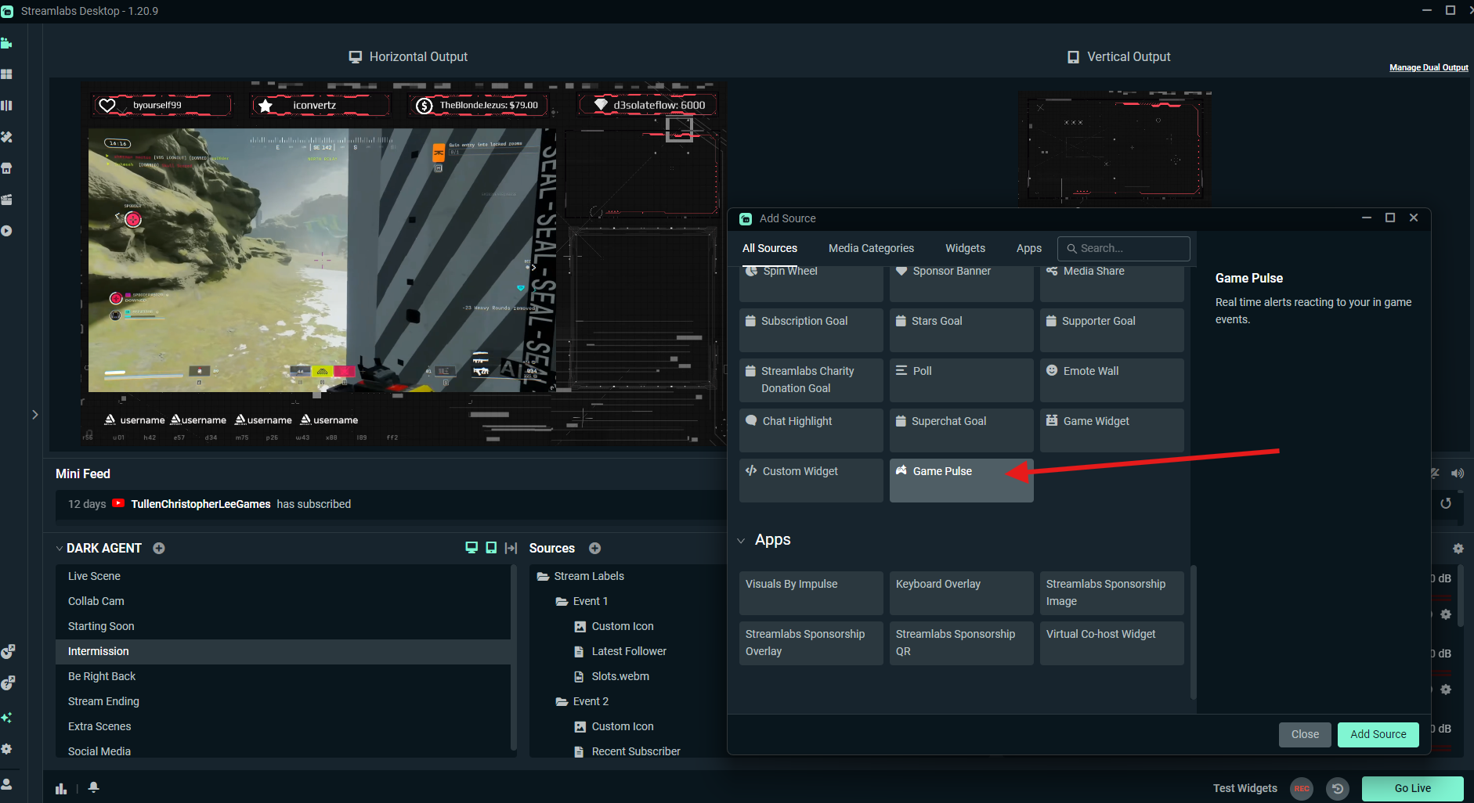Switch to the Media Categories tab
The height and width of the screenshot is (803, 1474).
pos(871,248)
